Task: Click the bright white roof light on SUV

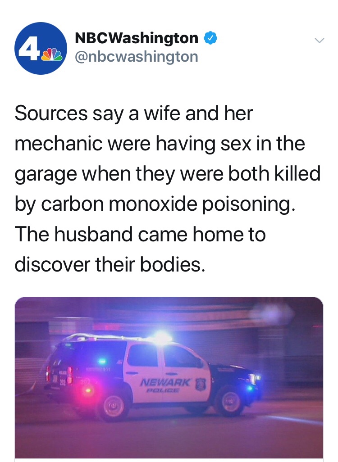Action: click(162, 337)
